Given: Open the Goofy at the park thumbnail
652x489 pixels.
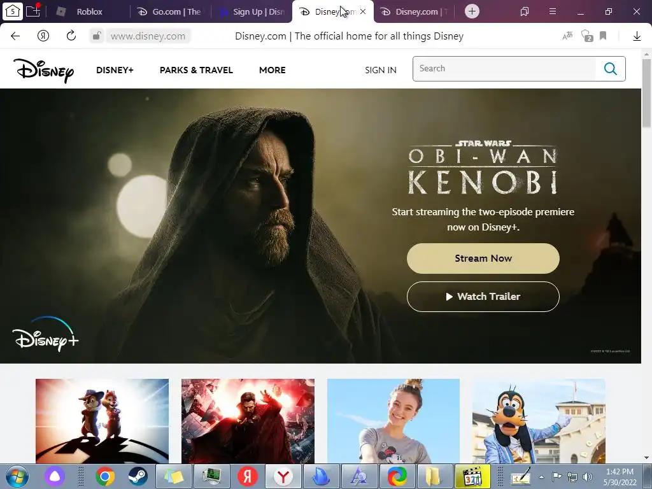Looking at the screenshot, I should 539,421.
